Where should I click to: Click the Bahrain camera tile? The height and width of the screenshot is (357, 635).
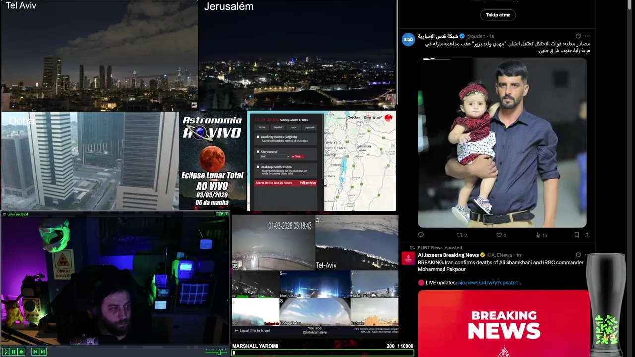[x=374, y=312]
